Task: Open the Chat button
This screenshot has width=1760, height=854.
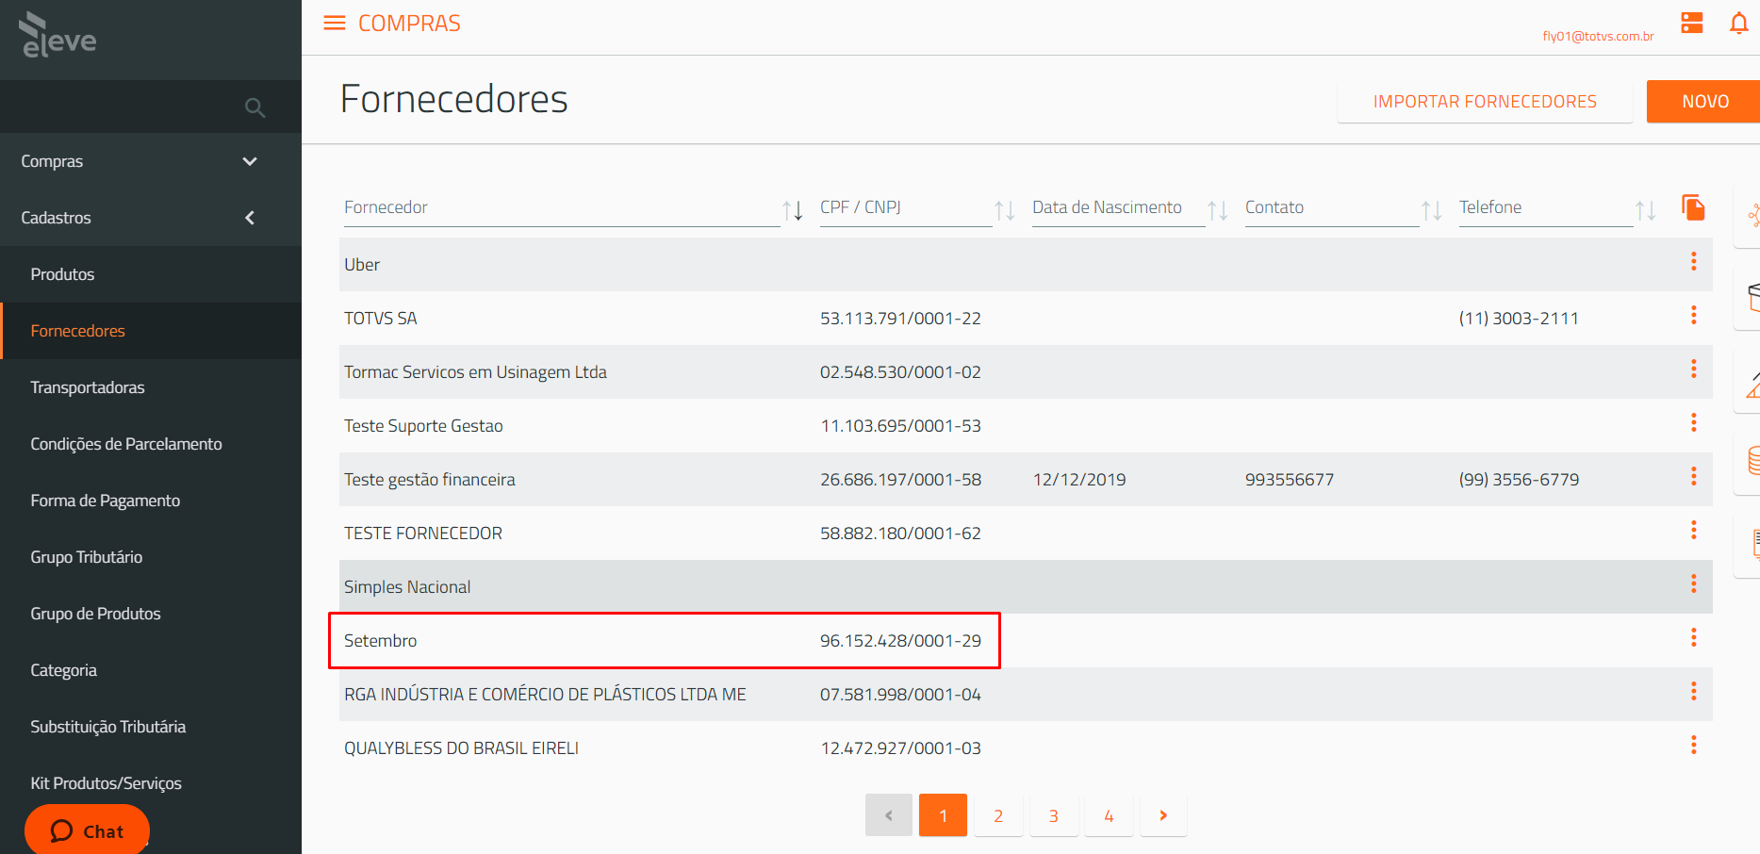Action: pyautogui.click(x=87, y=829)
